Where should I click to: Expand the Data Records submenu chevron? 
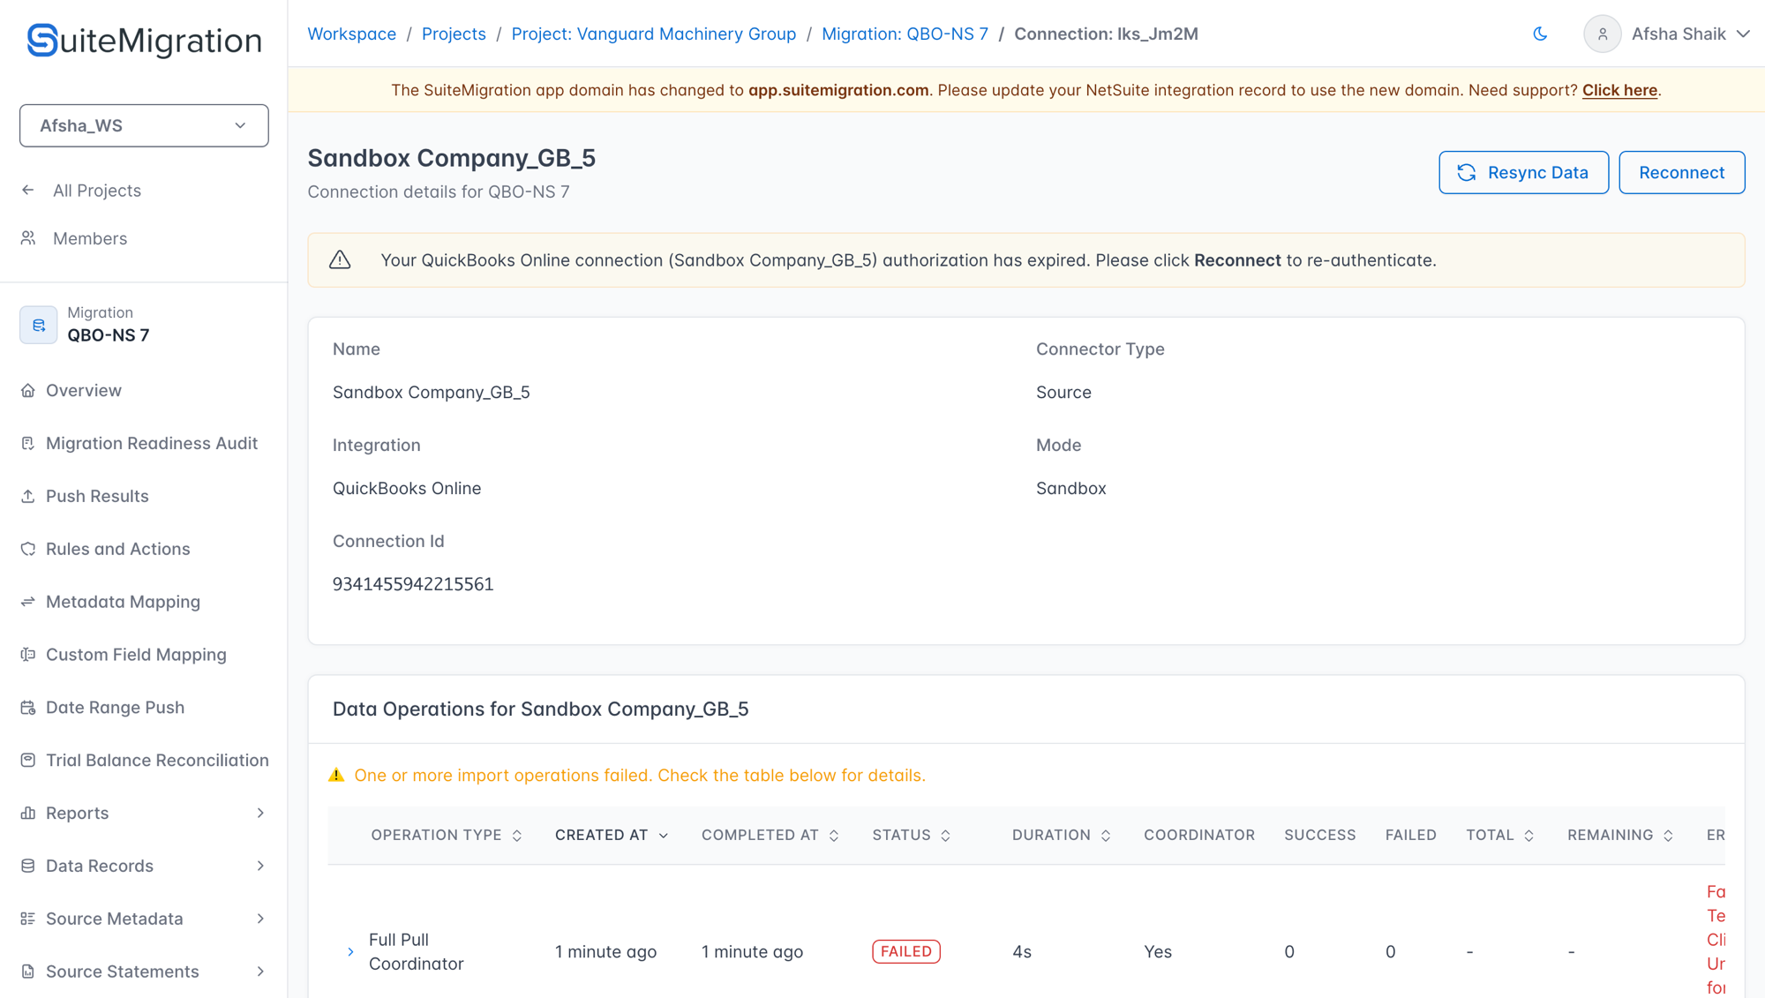260,866
